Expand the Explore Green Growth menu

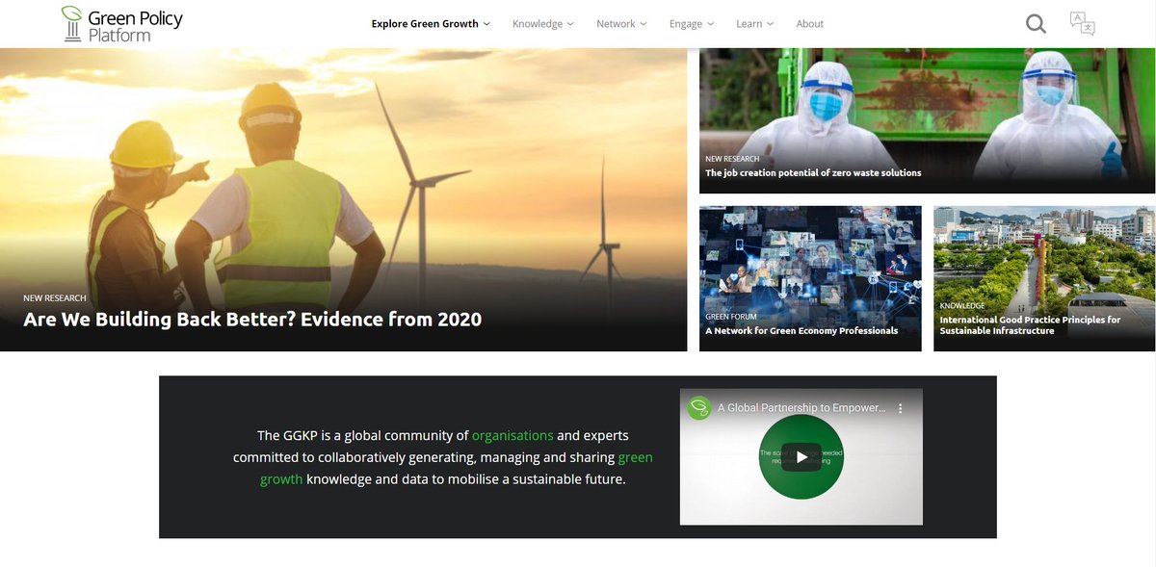pyautogui.click(x=431, y=24)
